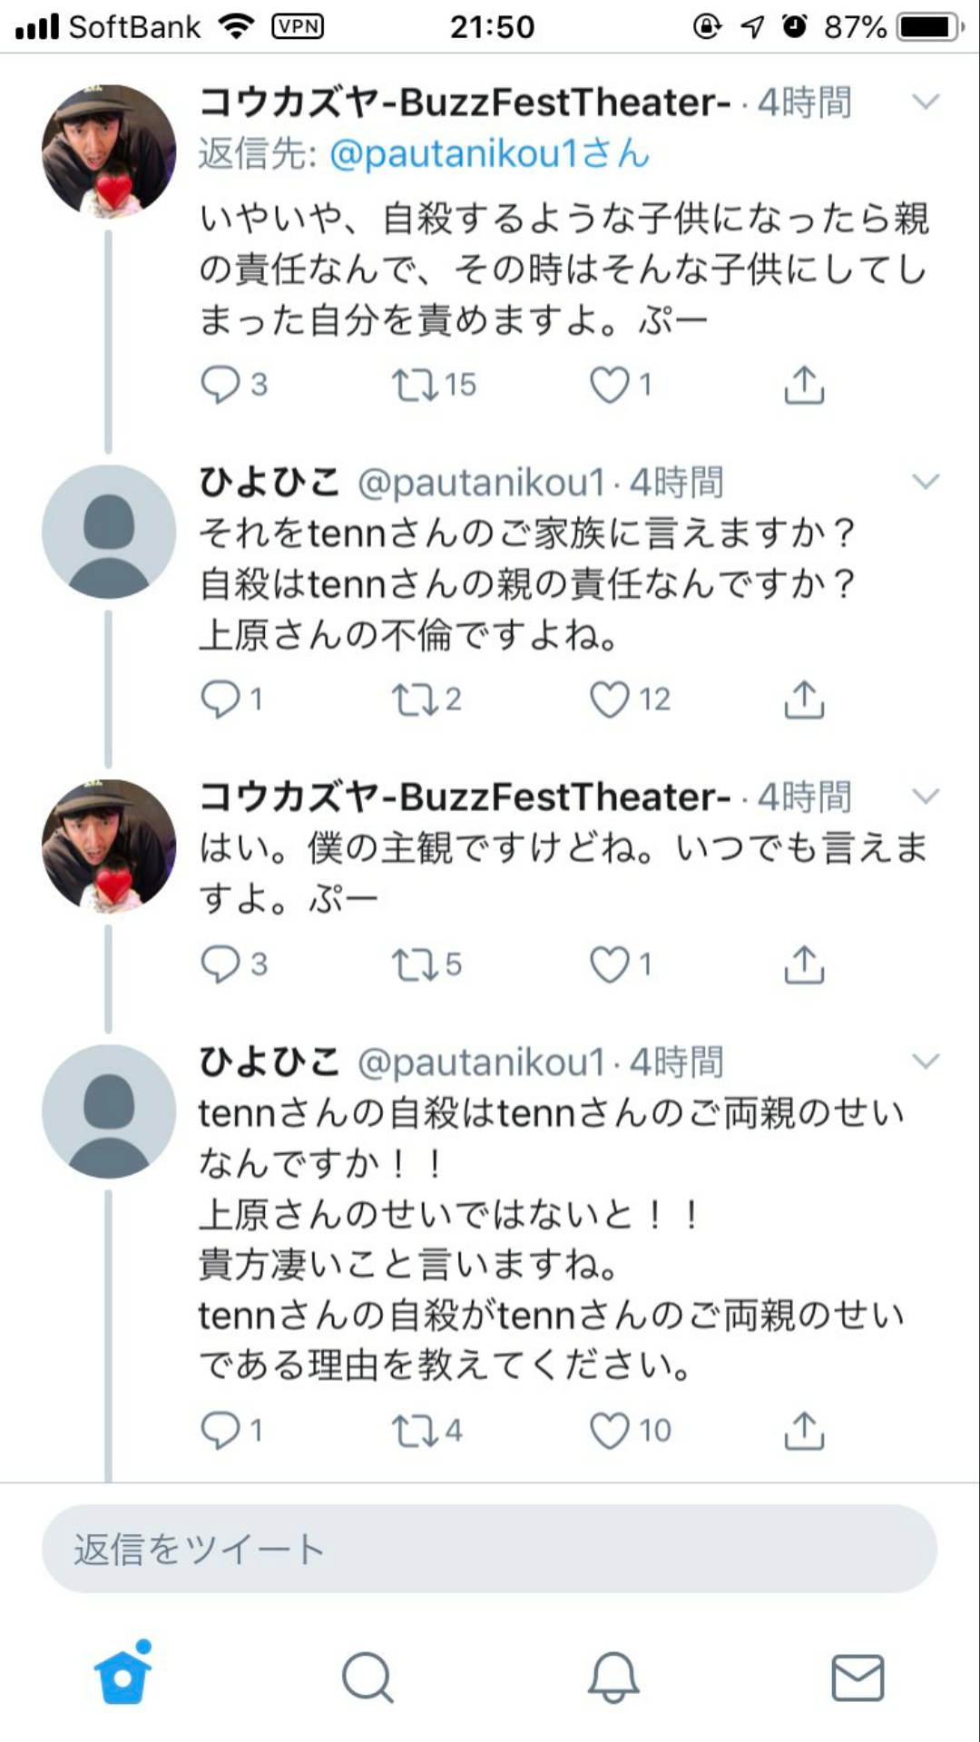Open the Home tab in bottom bar

(123, 1674)
